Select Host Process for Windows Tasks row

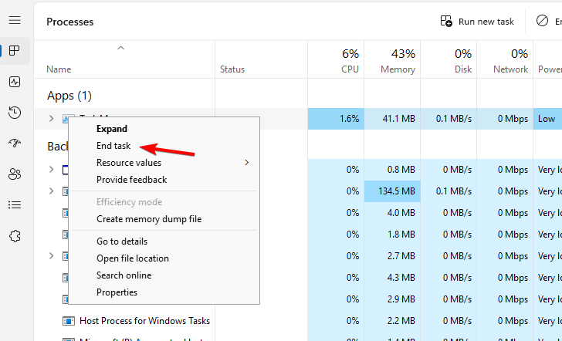pyautogui.click(x=144, y=320)
